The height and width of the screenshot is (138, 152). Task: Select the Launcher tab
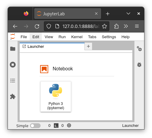coord(52,46)
